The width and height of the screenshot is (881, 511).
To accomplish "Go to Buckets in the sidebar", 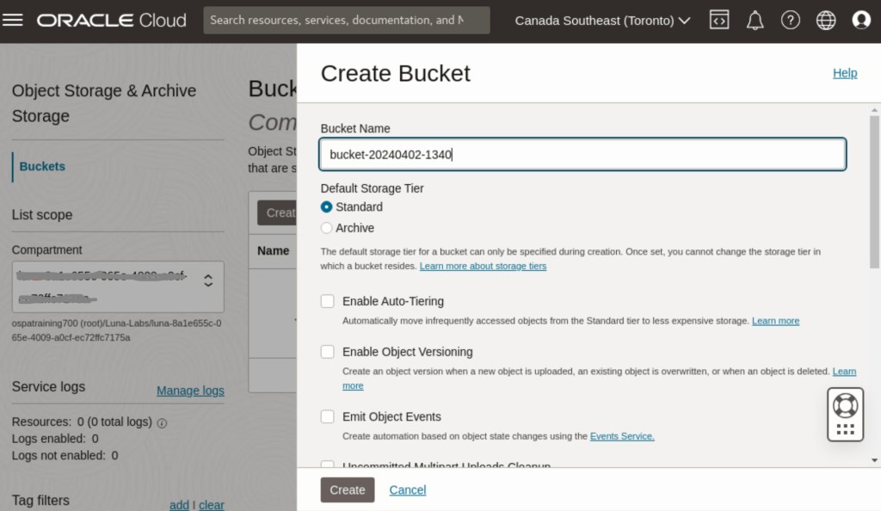I will coord(42,167).
